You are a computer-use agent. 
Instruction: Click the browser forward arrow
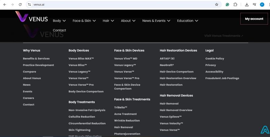point(12,5)
